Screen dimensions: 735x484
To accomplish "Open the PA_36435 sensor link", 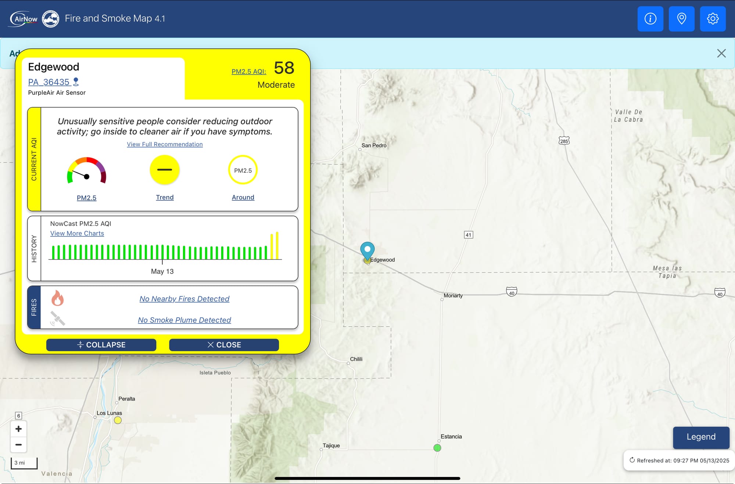I will tap(49, 82).
